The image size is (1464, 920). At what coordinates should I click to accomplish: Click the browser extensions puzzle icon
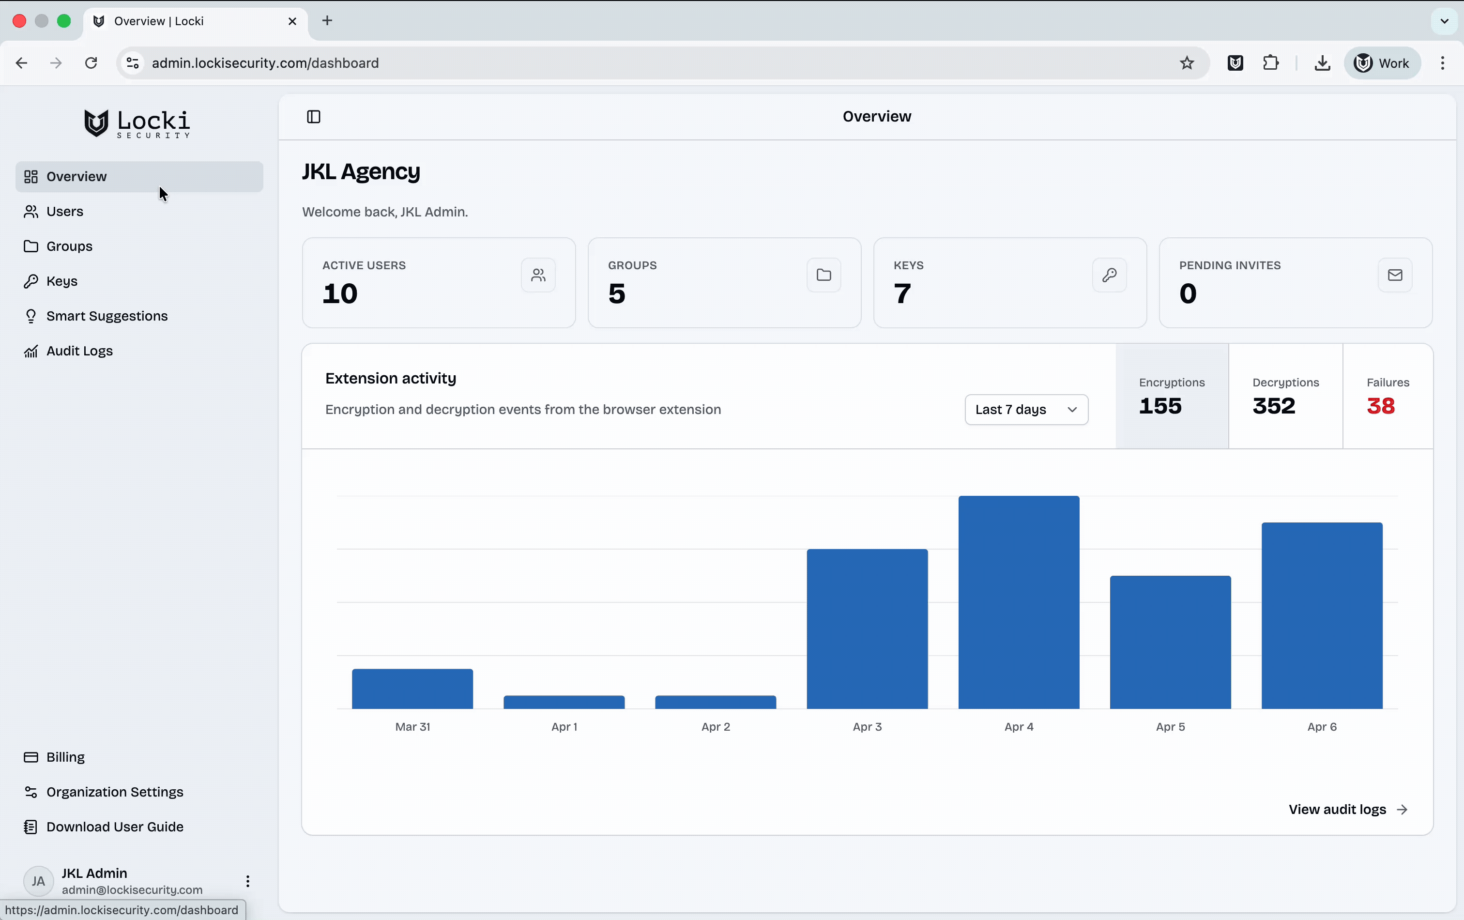coord(1270,63)
